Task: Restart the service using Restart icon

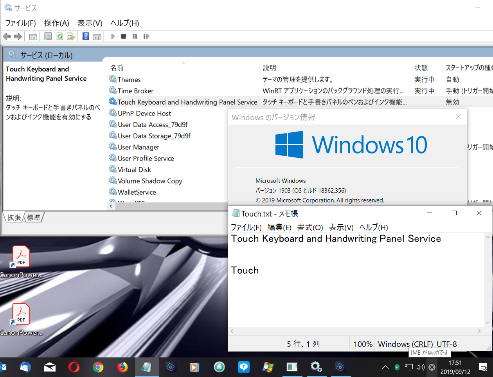Action: [x=146, y=36]
